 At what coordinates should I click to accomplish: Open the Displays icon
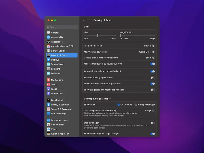(x=48, y=60)
